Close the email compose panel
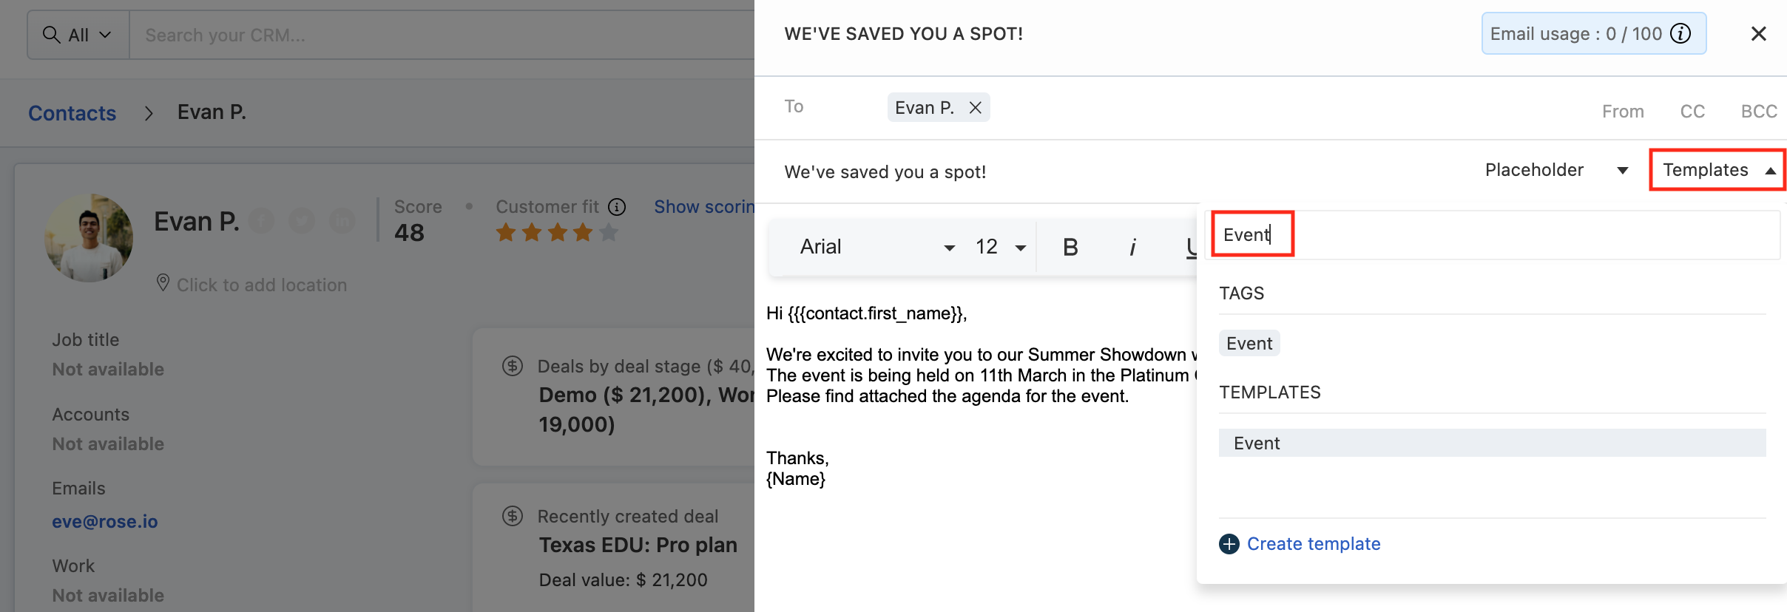The height and width of the screenshot is (612, 1787). pyautogui.click(x=1758, y=34)
